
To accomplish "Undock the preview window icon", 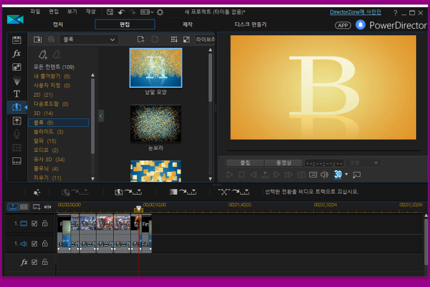I will point(357,175).
